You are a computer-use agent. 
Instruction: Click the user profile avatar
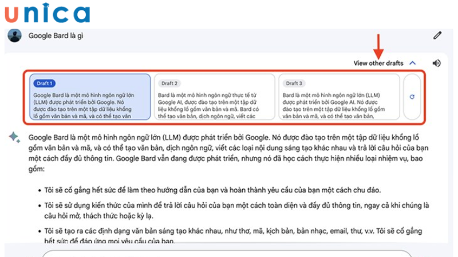pos(15,35)
